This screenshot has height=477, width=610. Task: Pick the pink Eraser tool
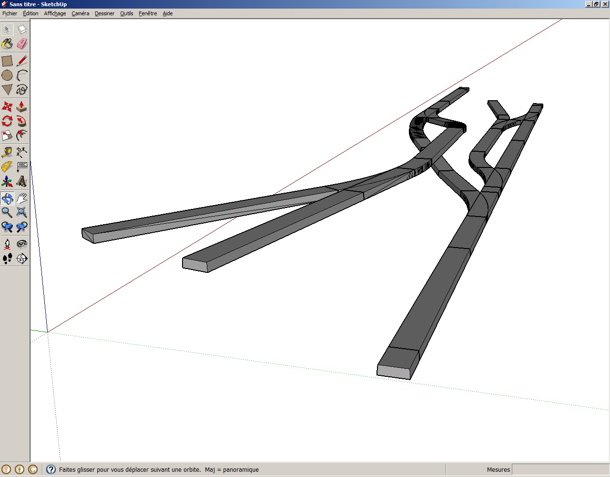[x=21, y=44]
